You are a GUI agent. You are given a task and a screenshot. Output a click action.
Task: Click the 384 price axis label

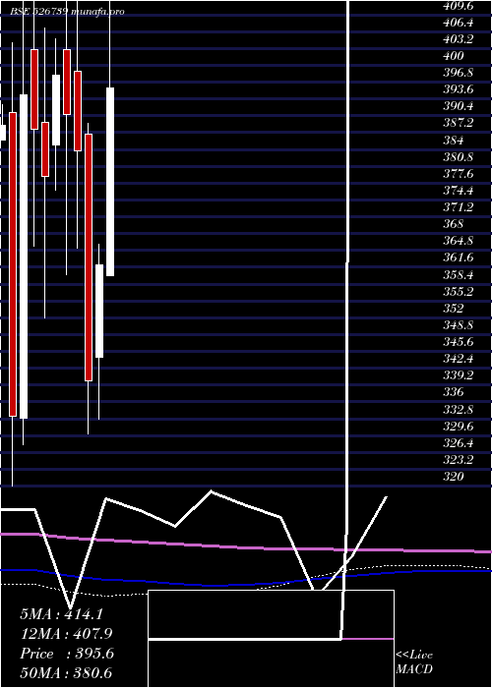pos(454,140)
